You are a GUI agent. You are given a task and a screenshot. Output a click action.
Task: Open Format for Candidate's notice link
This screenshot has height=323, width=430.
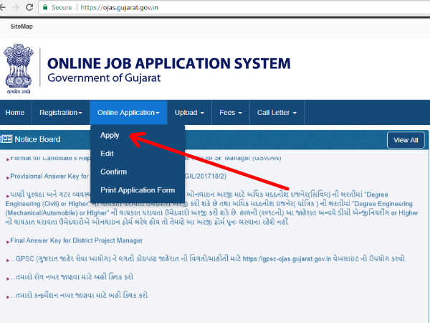[49, 158]
